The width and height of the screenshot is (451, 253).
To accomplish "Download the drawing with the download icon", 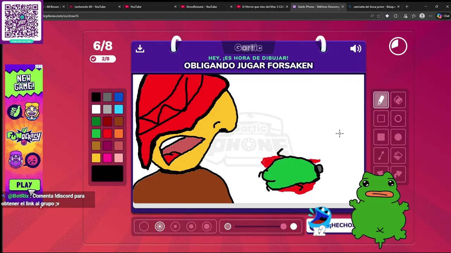I will coord(140,49).
